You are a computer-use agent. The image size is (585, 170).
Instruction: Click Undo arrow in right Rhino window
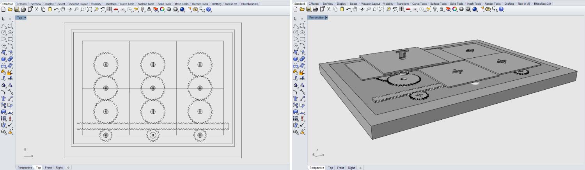click(348, 10)
